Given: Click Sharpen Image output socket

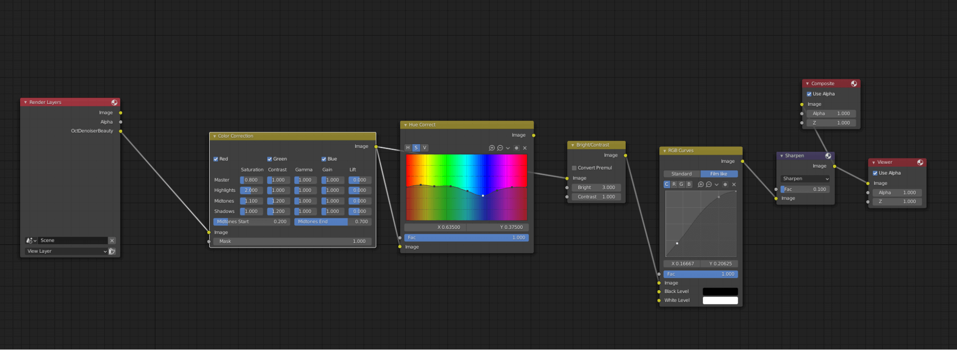Looking at the screenshot, I should click(x=835, y=167).
